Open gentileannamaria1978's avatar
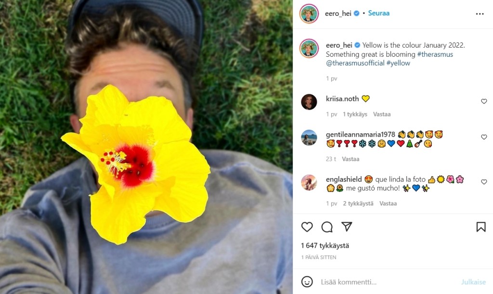 click(309, 138)
